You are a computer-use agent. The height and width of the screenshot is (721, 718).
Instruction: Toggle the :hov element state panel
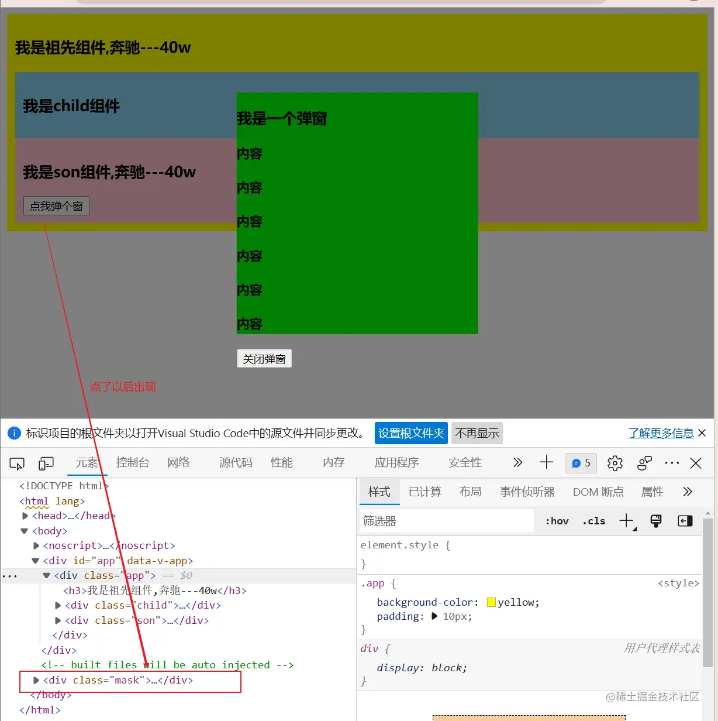coord(557,521)
